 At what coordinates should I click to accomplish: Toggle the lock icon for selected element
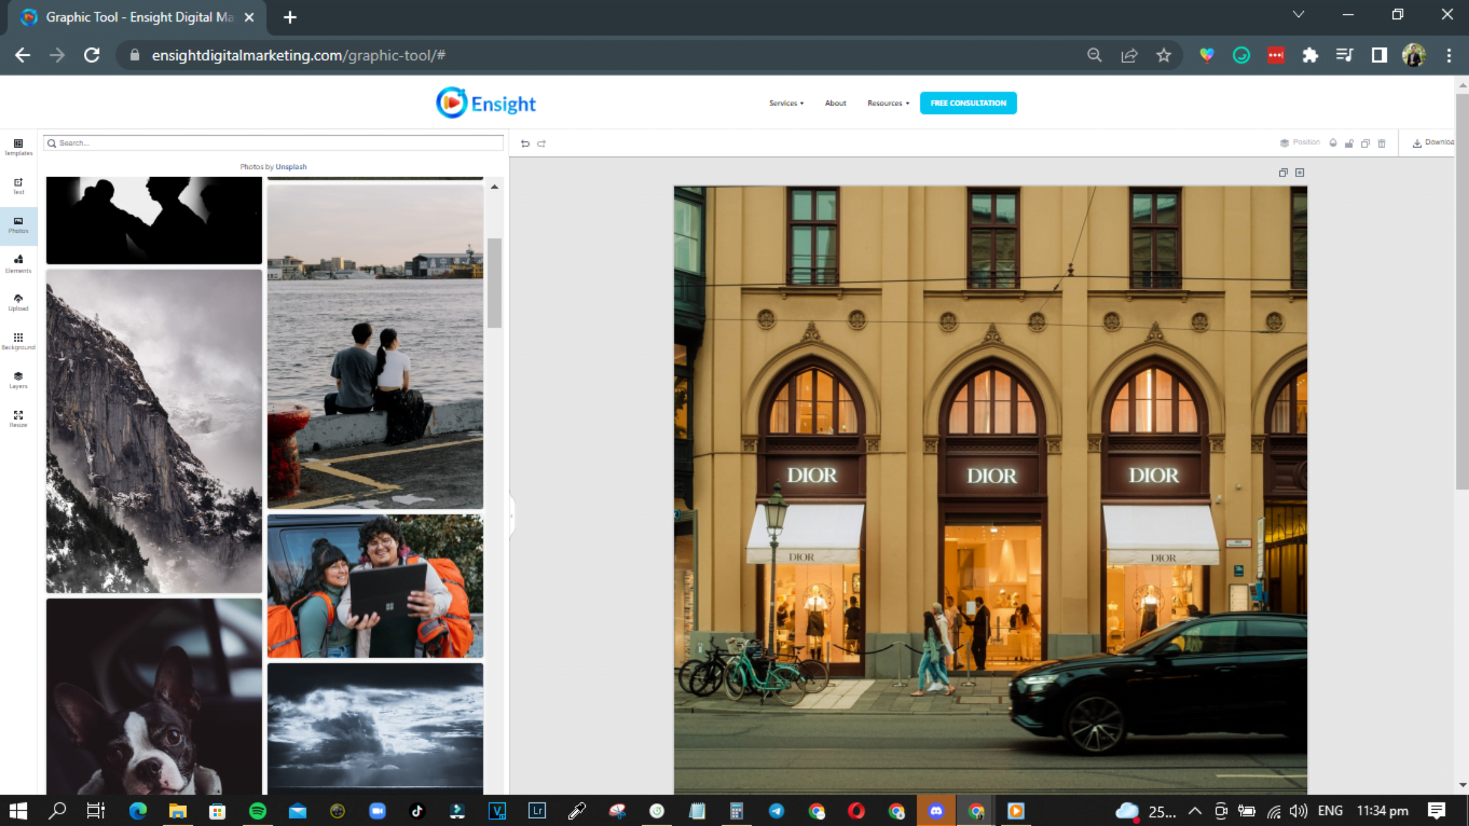1349,143
